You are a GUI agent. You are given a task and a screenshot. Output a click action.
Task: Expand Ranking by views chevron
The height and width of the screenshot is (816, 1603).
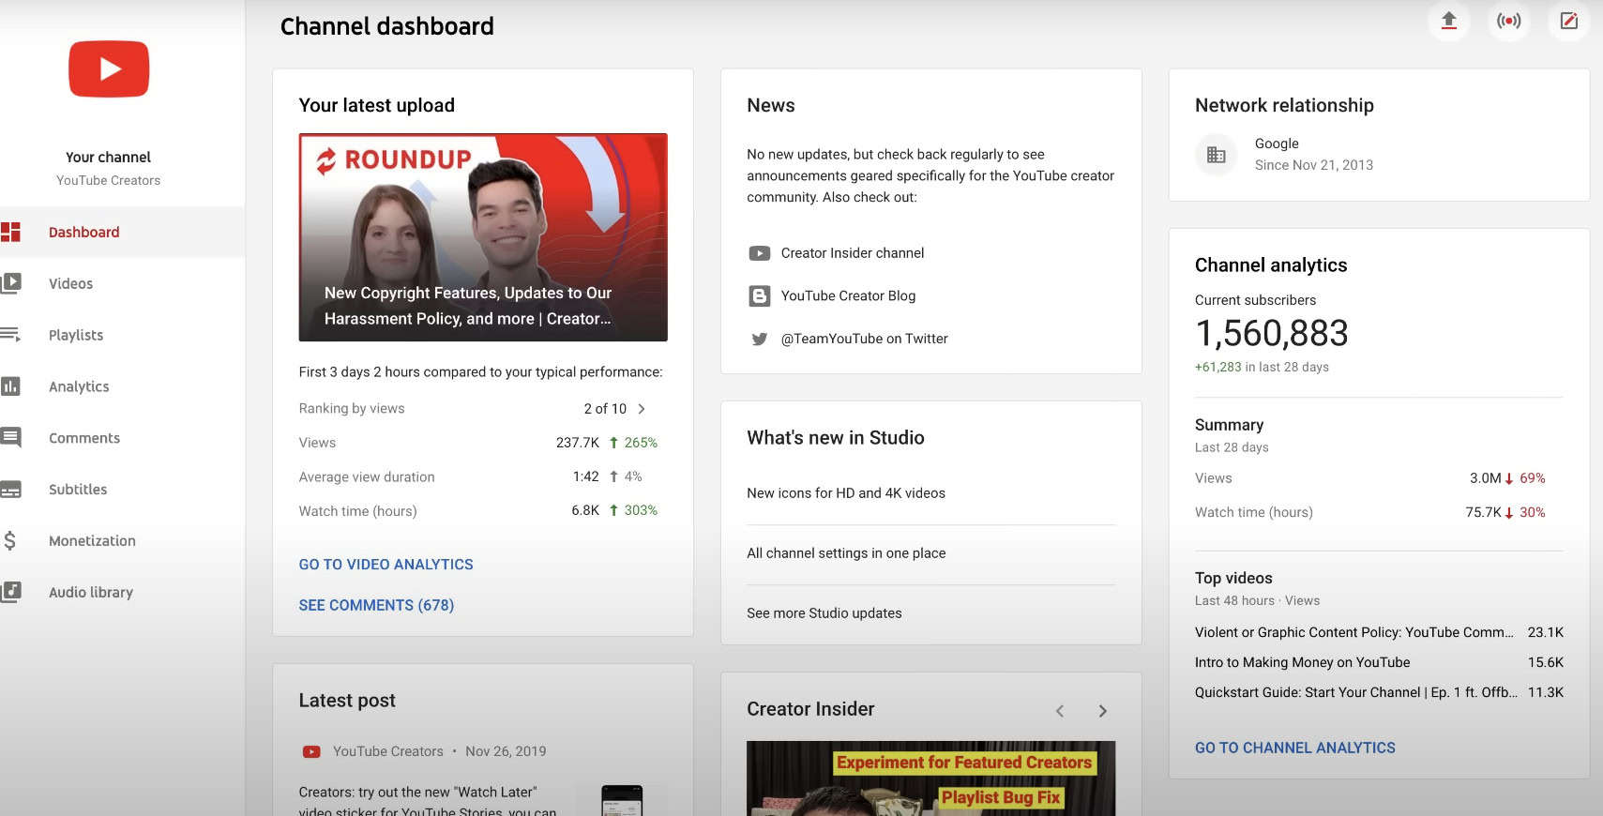(642, 409)
